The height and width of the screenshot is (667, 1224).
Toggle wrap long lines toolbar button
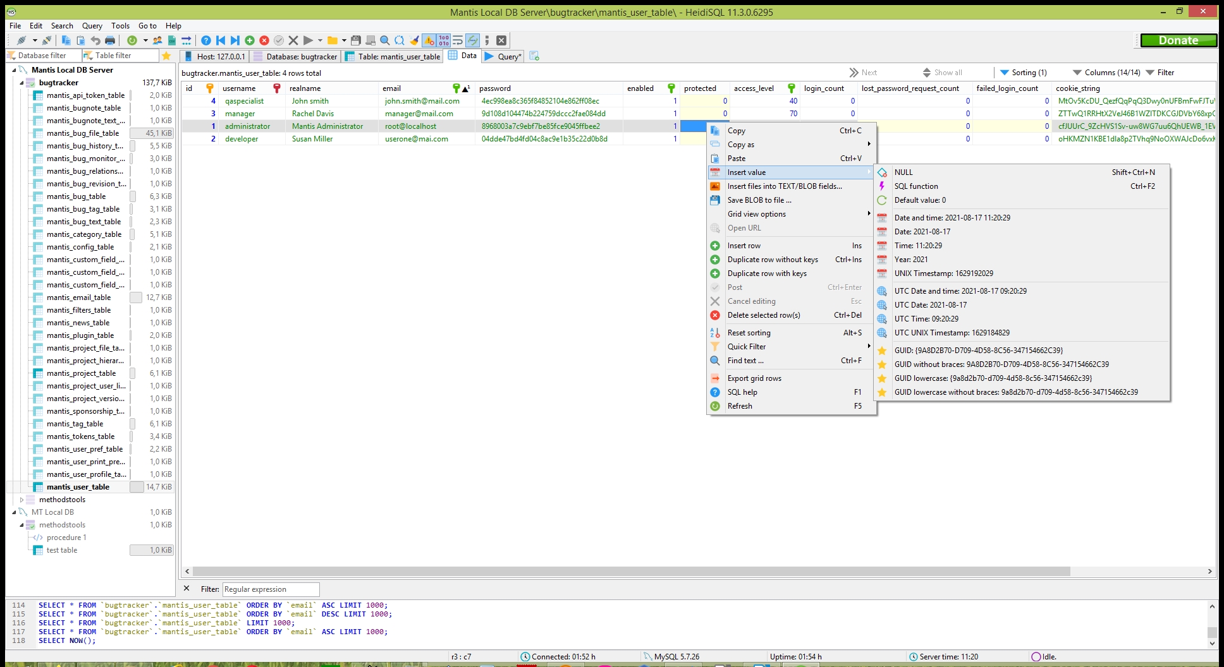tap(458, 40)
